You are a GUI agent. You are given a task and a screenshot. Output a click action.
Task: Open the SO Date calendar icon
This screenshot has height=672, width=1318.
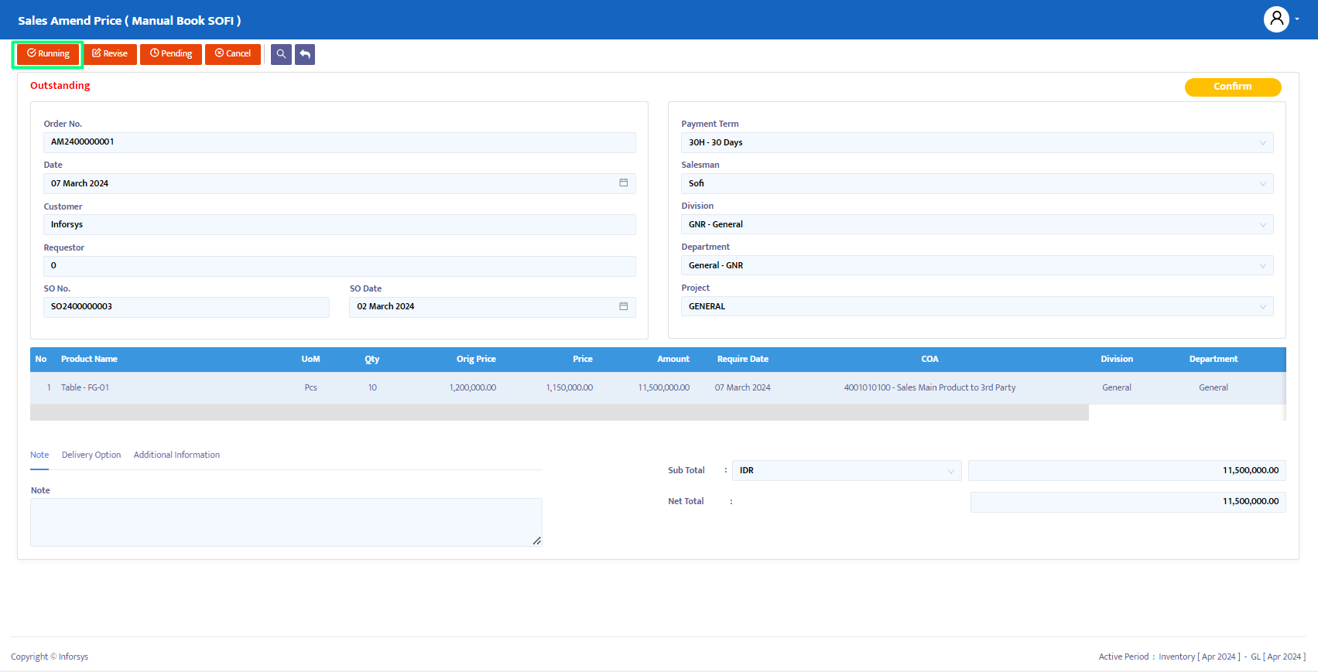click(623, 306)
